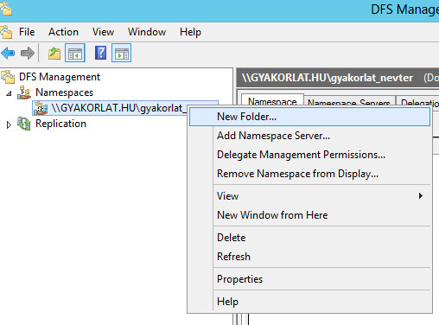This screenshot has width=439, height=325.
Task: Click the app icon in the title bar
Action: [6, 9]
